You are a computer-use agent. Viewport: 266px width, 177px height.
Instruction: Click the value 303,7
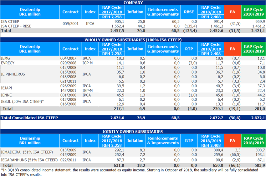[x=260, y=150]
